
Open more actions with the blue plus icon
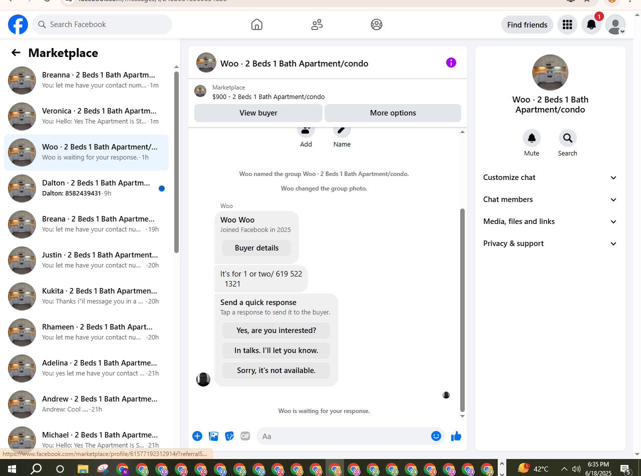click(x=197, y=436)
